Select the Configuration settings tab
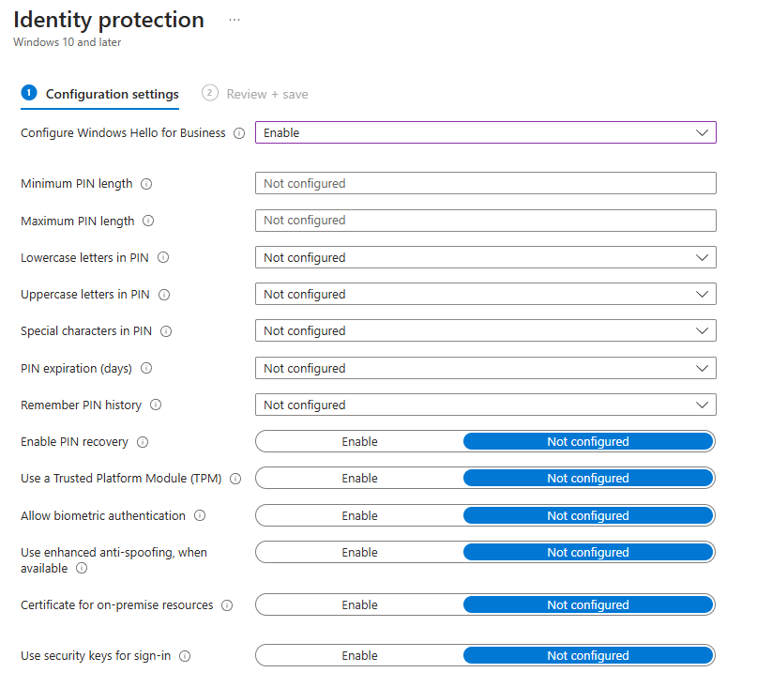Image resolution: width=757 pixels, height=688 pixels. pos(112,94)
